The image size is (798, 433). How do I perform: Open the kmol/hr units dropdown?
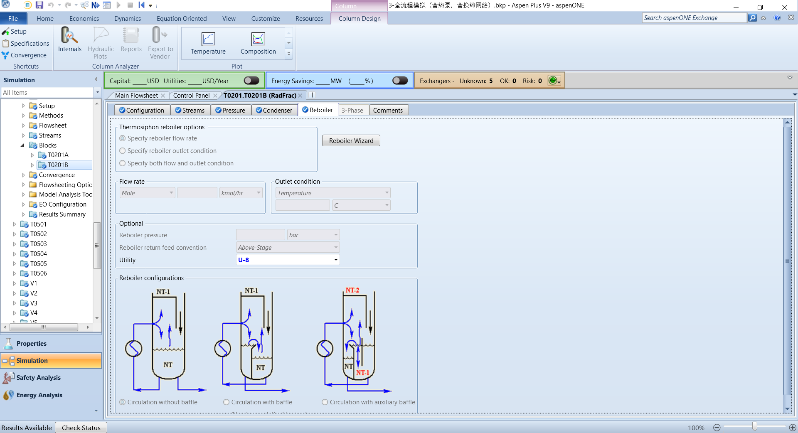(259, 193)
